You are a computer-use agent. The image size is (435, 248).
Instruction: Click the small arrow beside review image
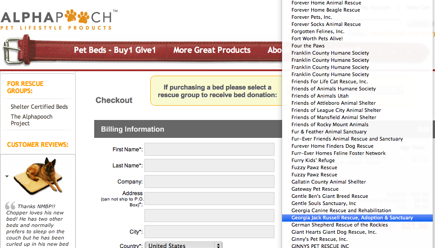[x=7, y=176]
